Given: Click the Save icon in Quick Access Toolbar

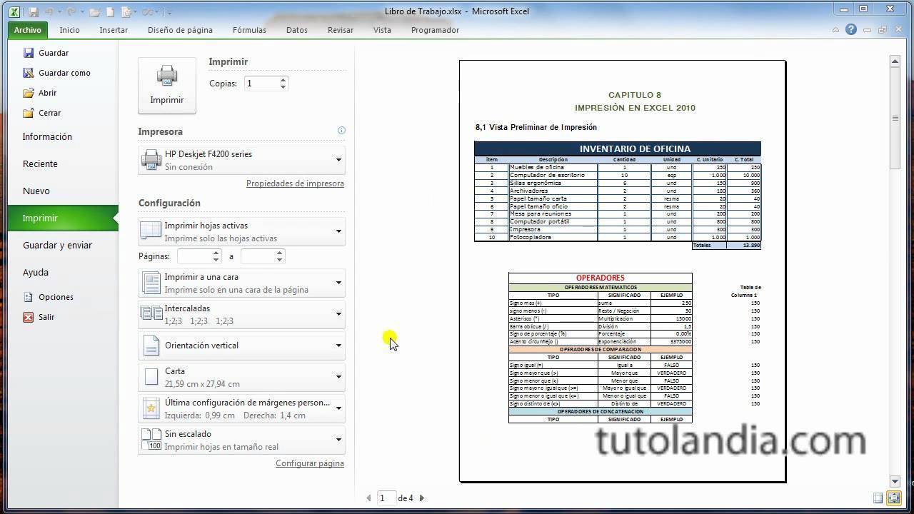Looking at the screenshot, I should point(33,11).
